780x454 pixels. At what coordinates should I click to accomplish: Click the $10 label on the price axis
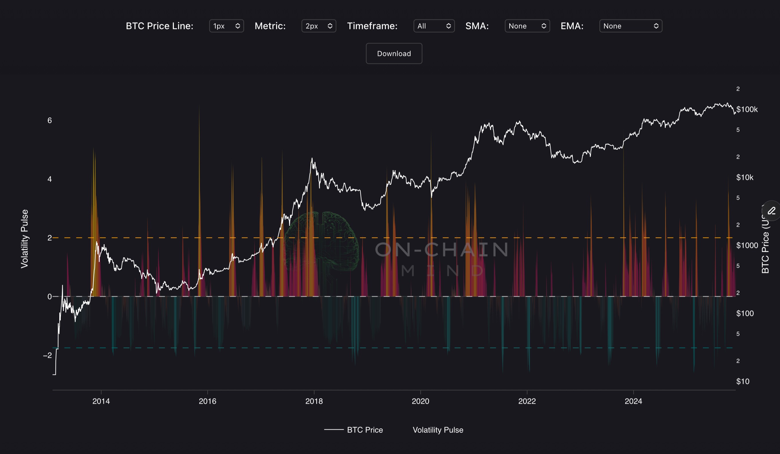pyautogui.click(x=742, y=381)
